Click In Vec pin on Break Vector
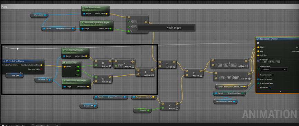This screenshot has height=126, width=299. click(64, 67)
